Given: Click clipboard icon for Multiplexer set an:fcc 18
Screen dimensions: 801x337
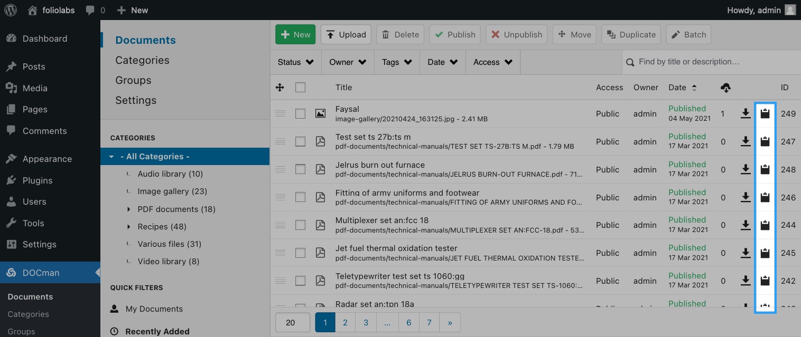Looking at the screenshot, I should click(x=765, y=225).
